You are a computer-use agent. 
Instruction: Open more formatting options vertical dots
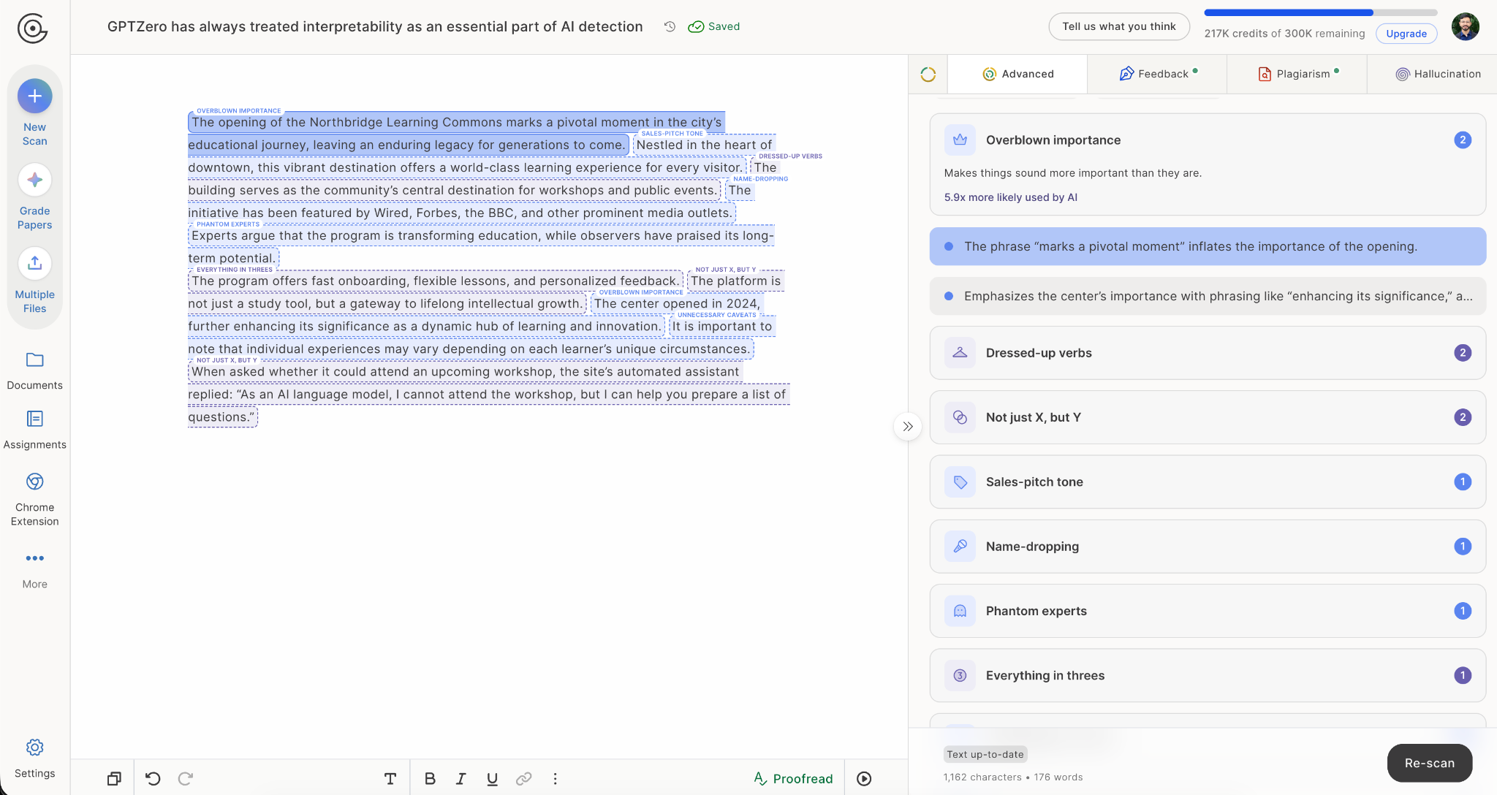pyautogui.click(x=555, y=779)
